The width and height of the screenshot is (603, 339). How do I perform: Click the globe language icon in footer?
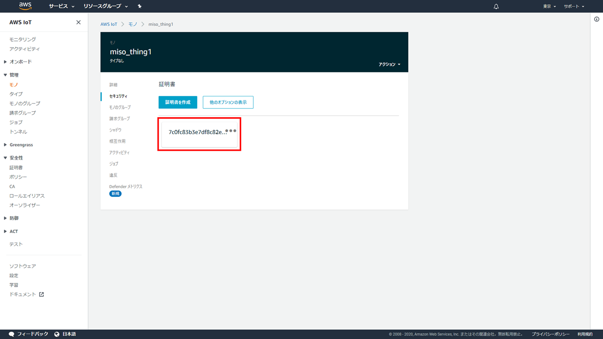(57, 334)
